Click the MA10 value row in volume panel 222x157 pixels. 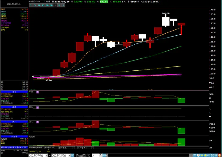click(14, 143)
